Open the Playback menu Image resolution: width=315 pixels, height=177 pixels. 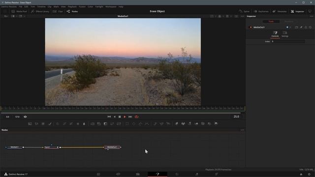click(x=72, y=6)
